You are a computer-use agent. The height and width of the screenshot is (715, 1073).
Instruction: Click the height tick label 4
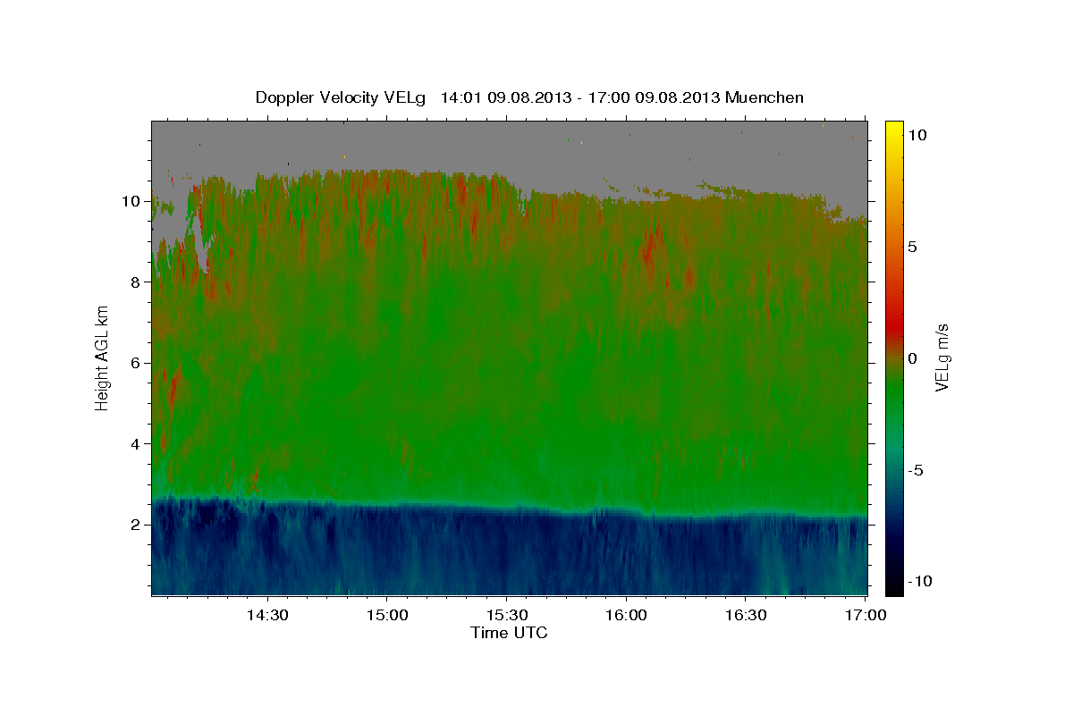click(x=137, y=444)
